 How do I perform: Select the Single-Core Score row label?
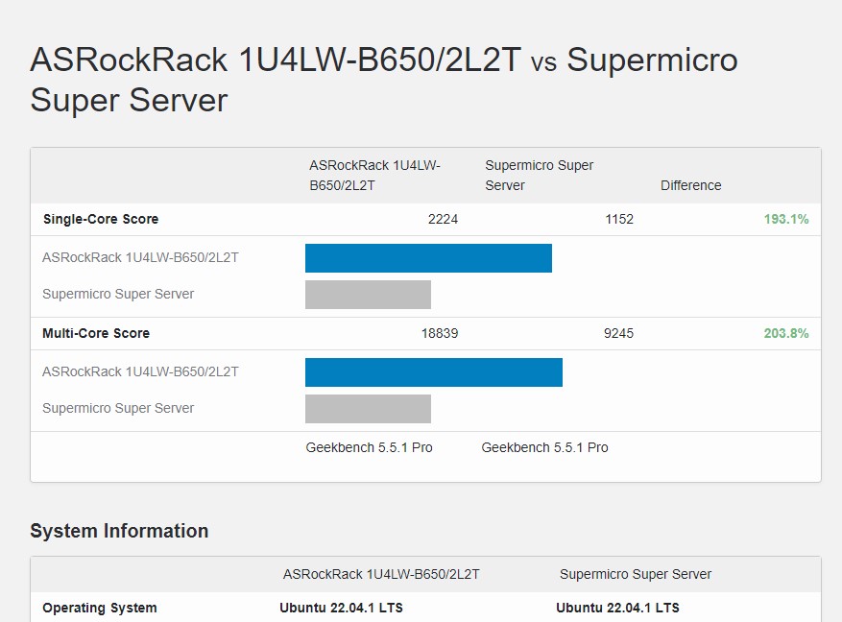(101, 219)
